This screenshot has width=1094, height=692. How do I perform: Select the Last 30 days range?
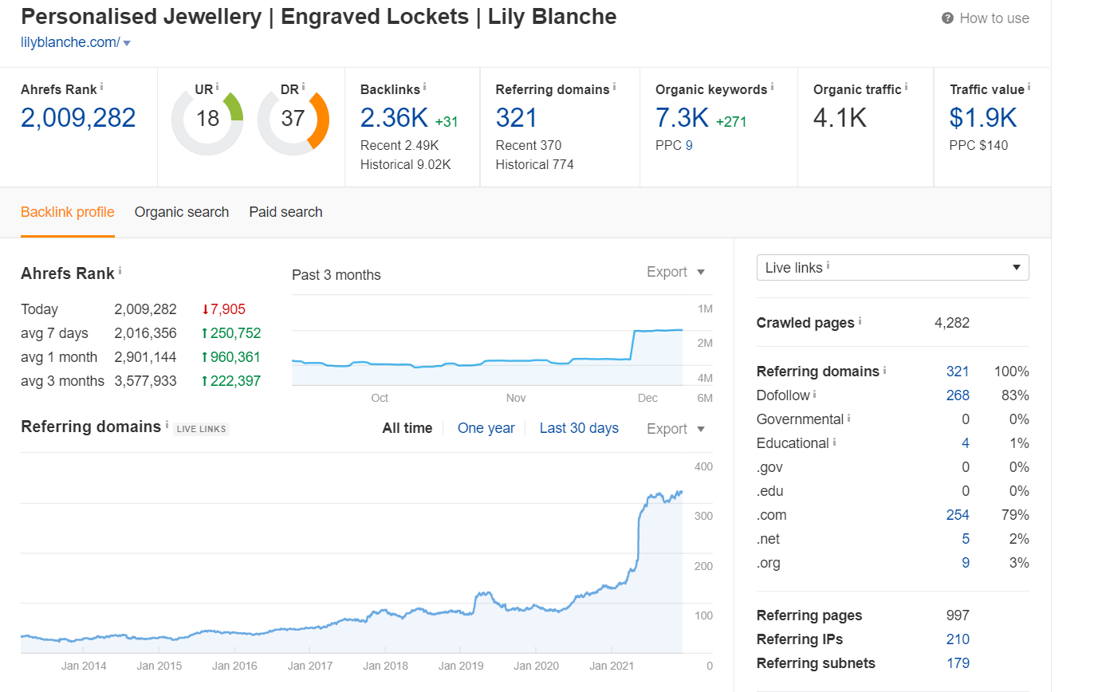click(579, 428)
